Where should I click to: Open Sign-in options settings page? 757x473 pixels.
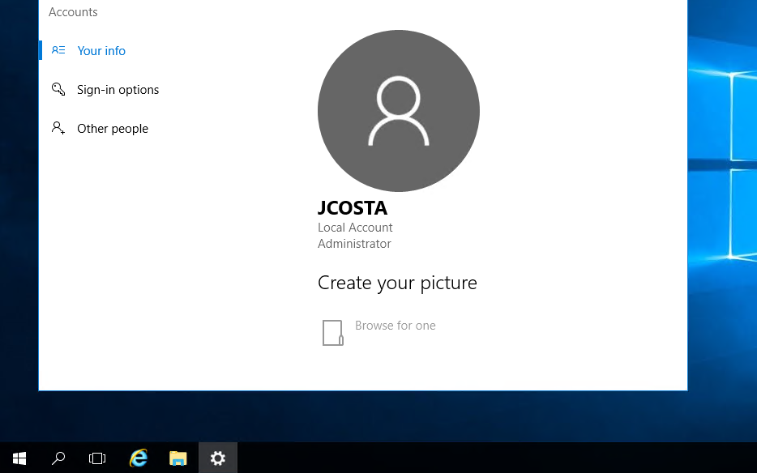(x=118, y=90)
